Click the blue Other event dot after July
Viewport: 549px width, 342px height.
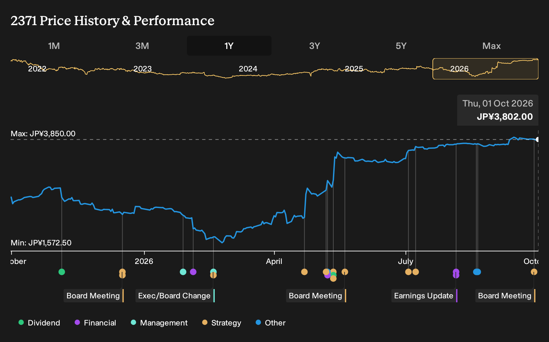coord(477,272)
